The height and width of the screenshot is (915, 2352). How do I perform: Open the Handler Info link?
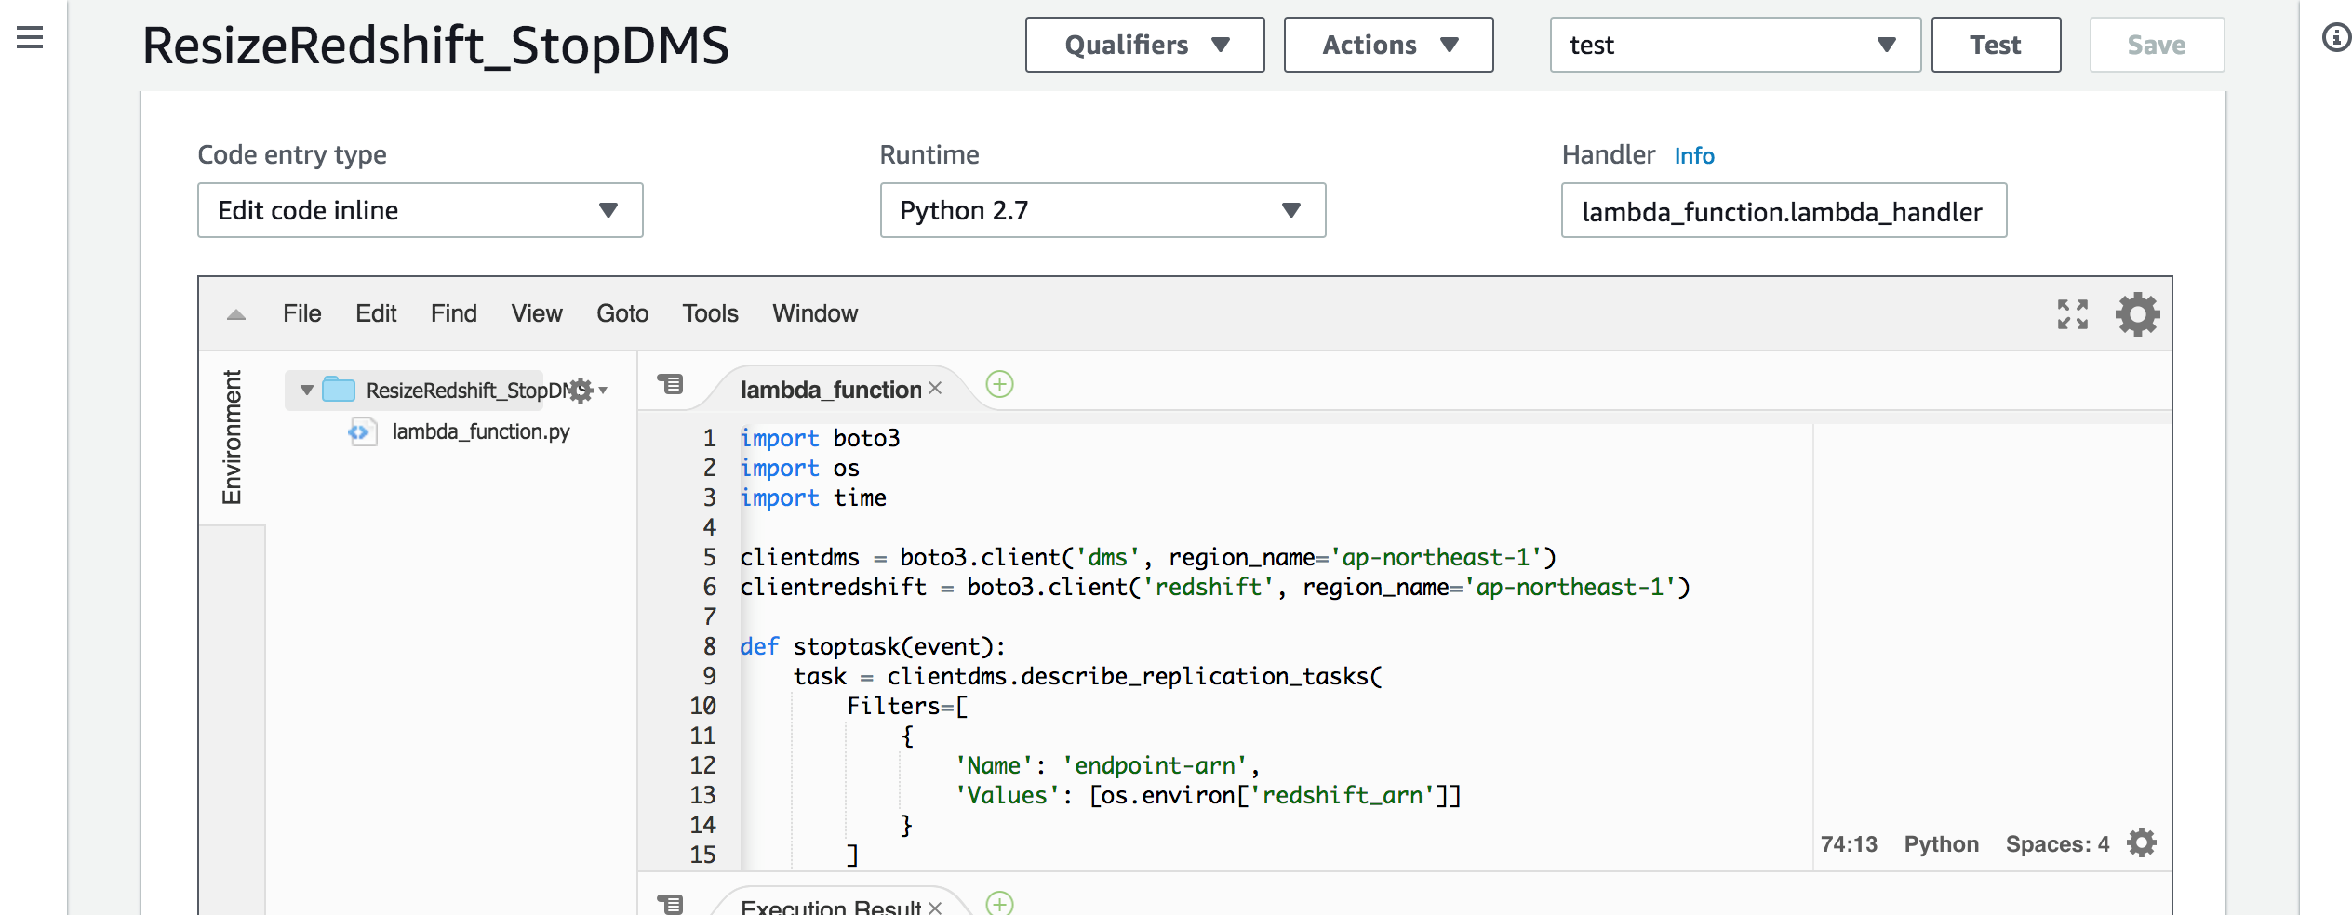click(x=1694, y=155)
